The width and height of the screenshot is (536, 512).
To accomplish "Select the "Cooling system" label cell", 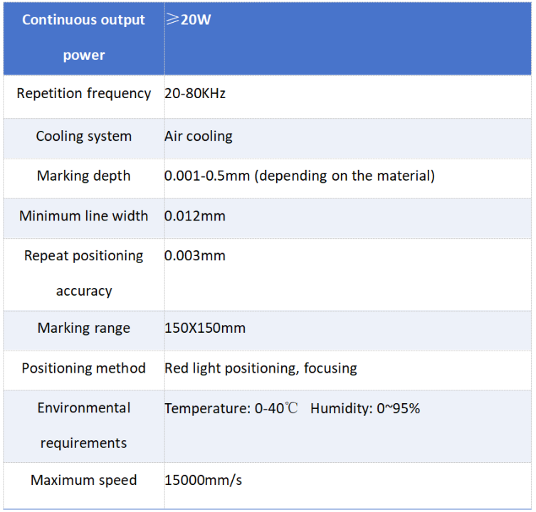I will coord(84,136).
